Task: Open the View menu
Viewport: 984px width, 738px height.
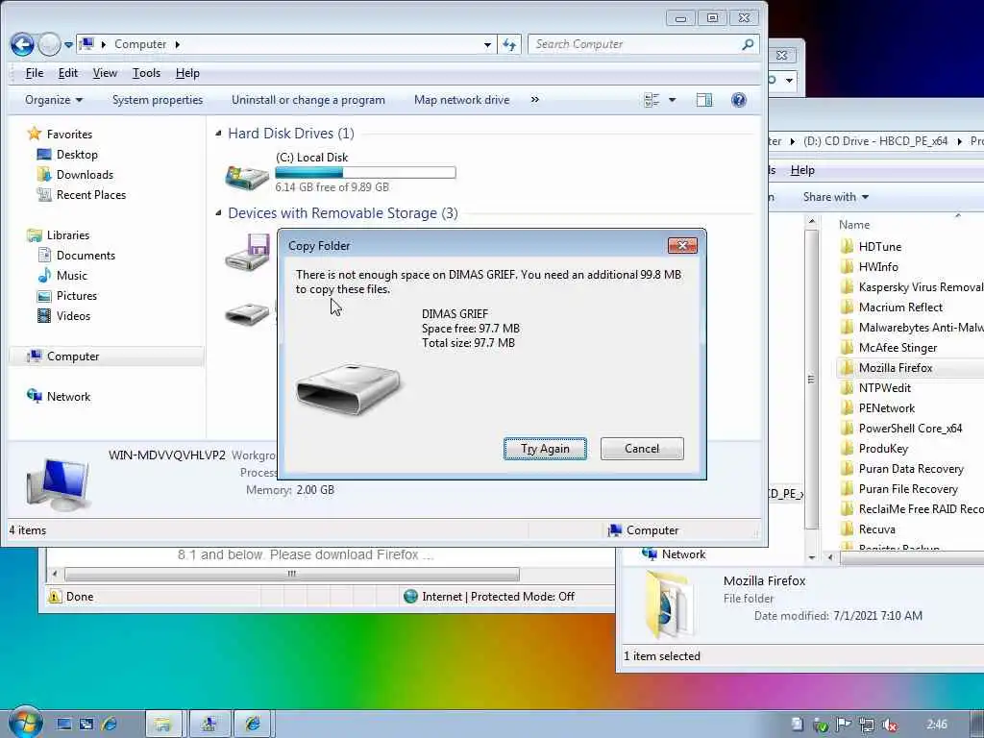Action: pos(105,73)
